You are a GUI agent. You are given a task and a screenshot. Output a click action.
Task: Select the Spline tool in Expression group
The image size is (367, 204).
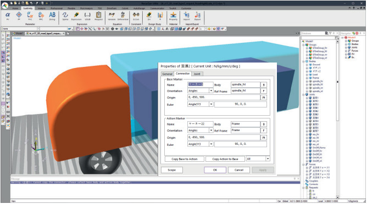click(x=65, y=16)
